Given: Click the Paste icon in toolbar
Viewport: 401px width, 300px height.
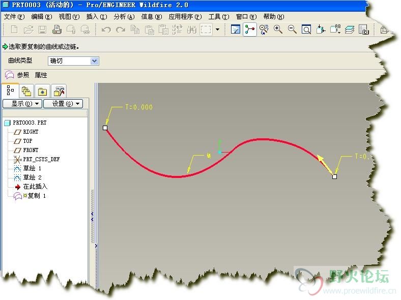Looking at the screenshot, I should pos(149,29).
